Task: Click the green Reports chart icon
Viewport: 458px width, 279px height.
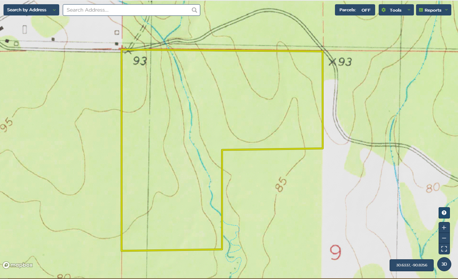Action: pyautogui.click(x=421, y=10)
